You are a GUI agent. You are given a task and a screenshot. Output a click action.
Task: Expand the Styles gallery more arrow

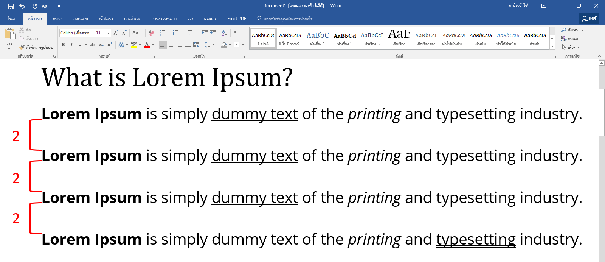click(x=552, y=46)
